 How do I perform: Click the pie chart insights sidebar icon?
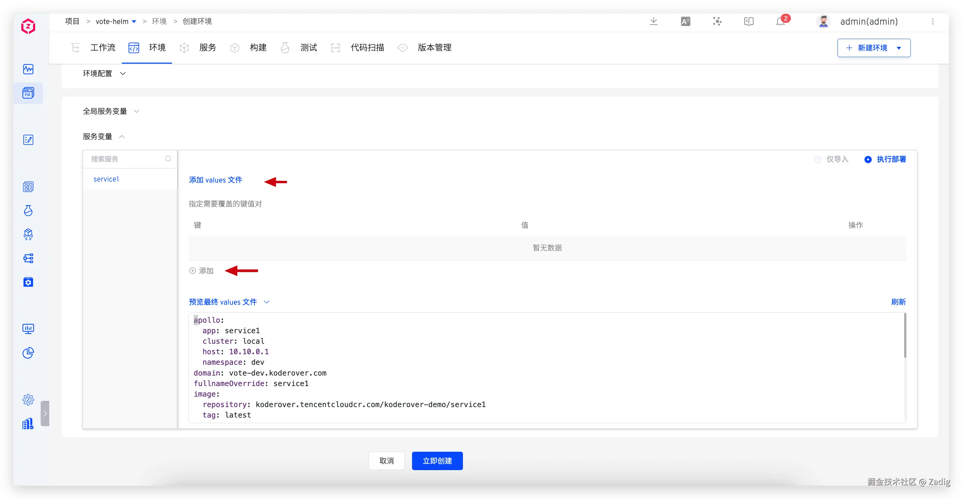click(x=28, y=353)
